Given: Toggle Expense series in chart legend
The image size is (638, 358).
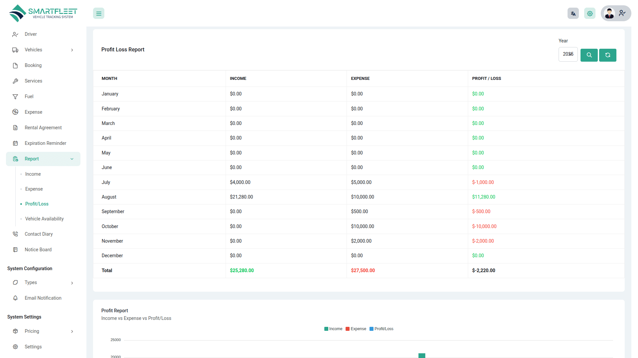Looking at the screenshot, I should pyautogui.click(x=356, y=329).
